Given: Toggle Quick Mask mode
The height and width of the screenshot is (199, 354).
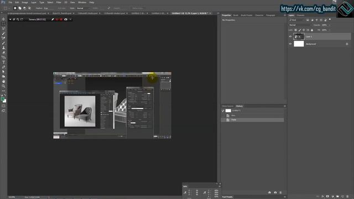Looking at the screenshot, I should click(3, 106).
